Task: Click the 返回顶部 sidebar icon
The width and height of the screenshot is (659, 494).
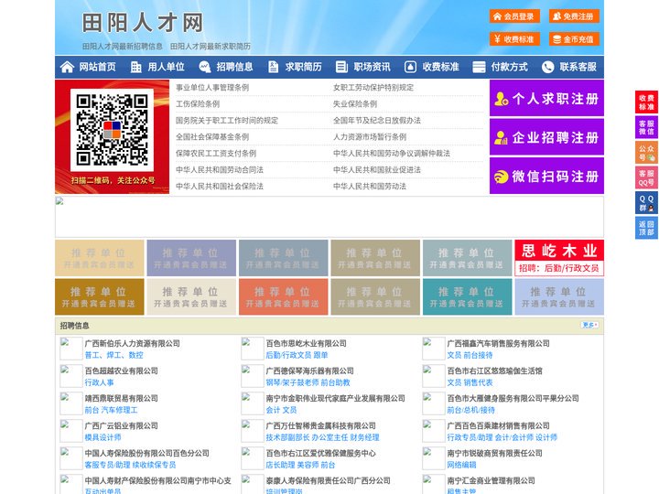Action: tap(646, 228)
